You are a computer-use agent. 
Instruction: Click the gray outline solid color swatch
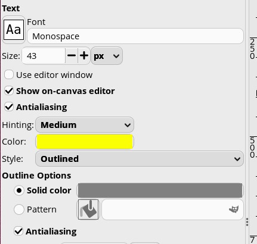[160, 190]
